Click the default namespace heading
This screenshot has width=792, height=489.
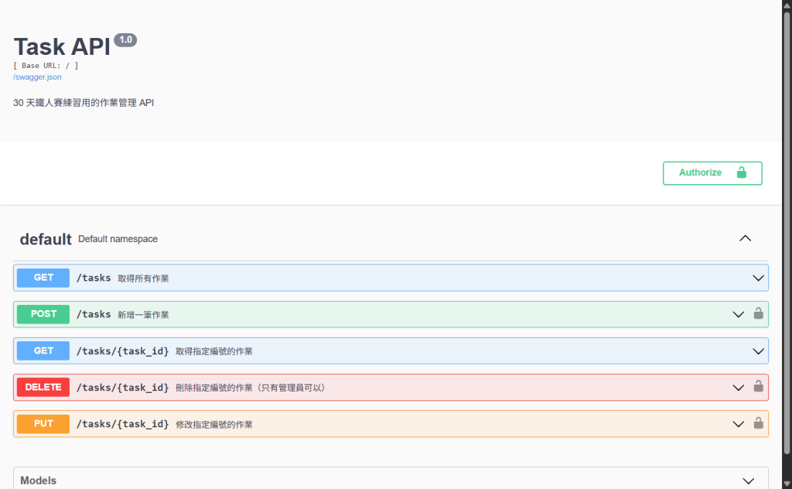[x=46, y=239]
